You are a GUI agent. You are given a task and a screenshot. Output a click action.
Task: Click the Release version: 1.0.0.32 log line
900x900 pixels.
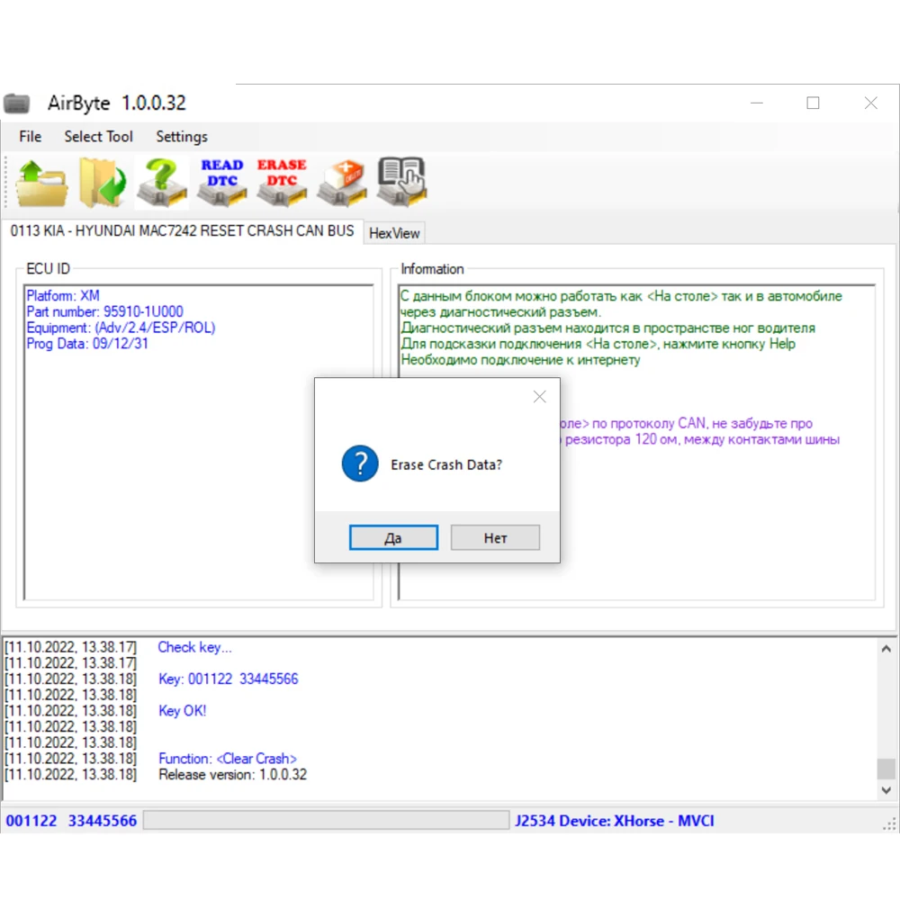[x=232, y=775]
